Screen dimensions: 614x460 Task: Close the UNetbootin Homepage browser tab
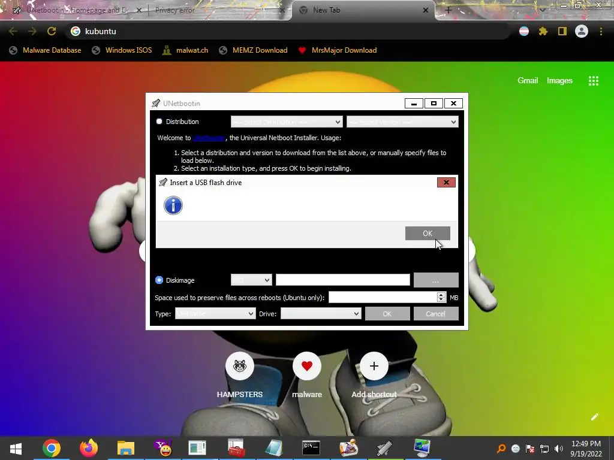[139, 10]
